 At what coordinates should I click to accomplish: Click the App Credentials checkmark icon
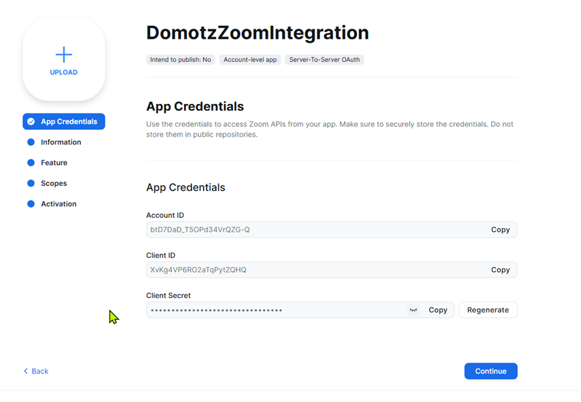(31, 122)
